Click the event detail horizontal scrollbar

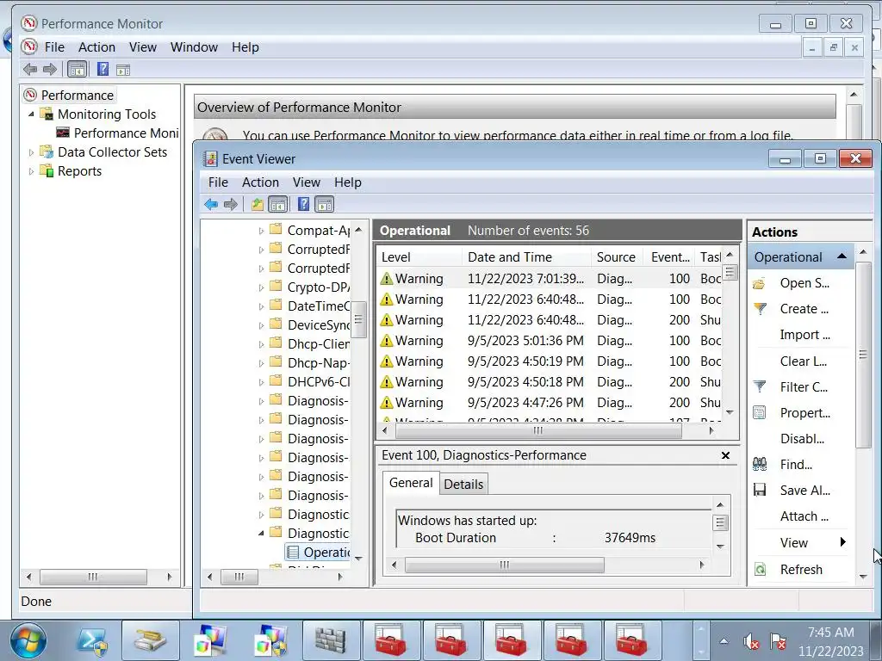(505, 565)
